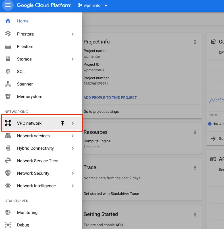Click the VPC network icon

pos(8,123)
